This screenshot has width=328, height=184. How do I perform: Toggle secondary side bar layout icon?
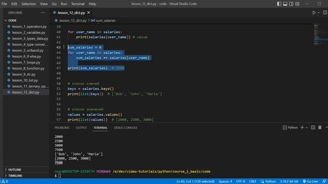pyautogui.click(x=291, y=4)
